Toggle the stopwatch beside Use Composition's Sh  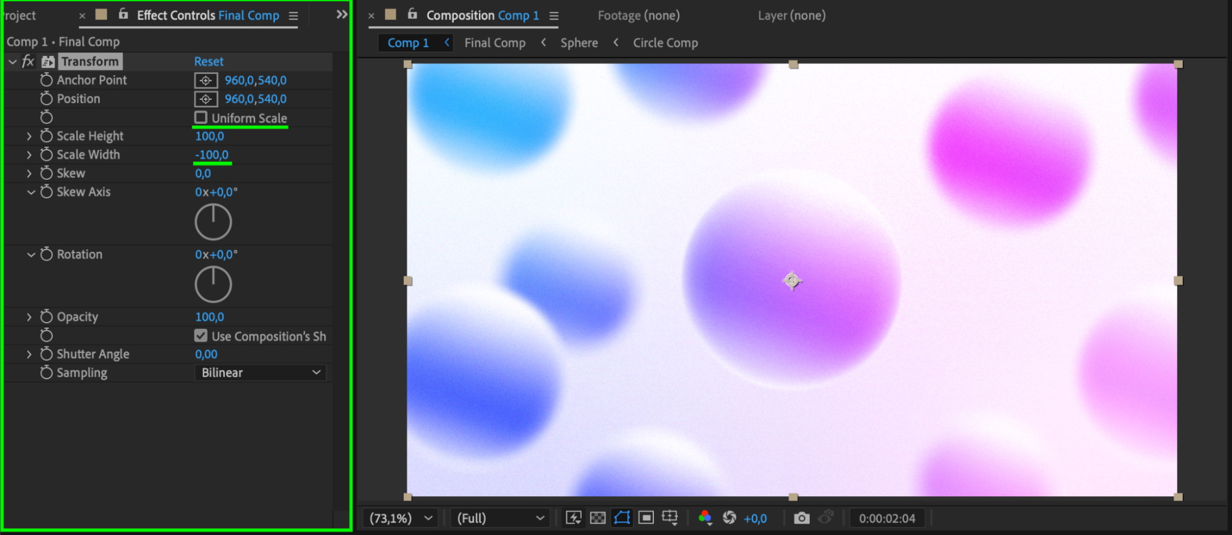(x=46, y=335)
